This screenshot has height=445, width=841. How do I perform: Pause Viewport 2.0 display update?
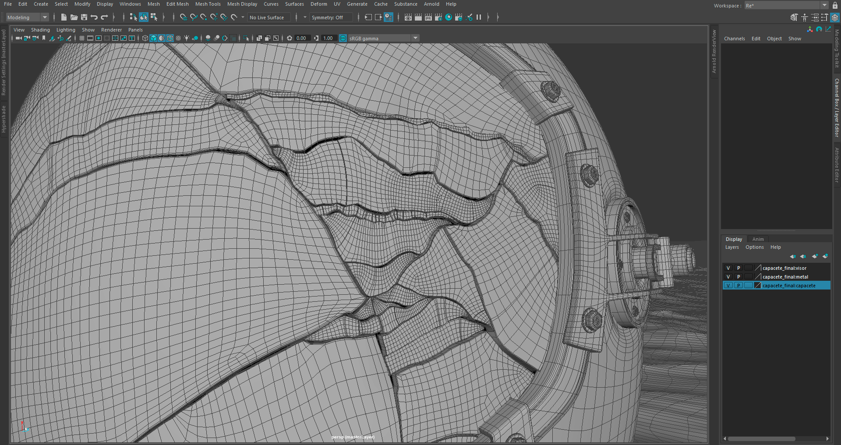tap(479, 17)
